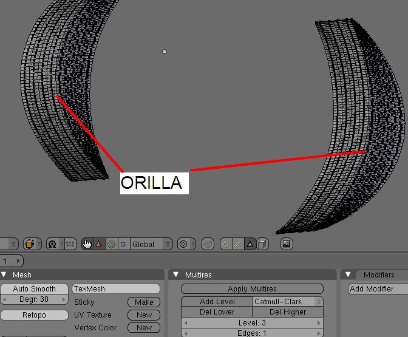Click the Multires panel title

199,275
